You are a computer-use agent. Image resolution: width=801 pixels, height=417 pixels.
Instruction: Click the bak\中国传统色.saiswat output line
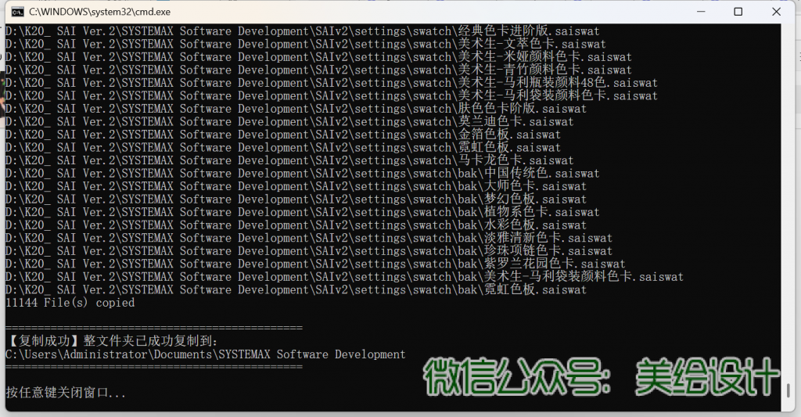click(302, 174)
